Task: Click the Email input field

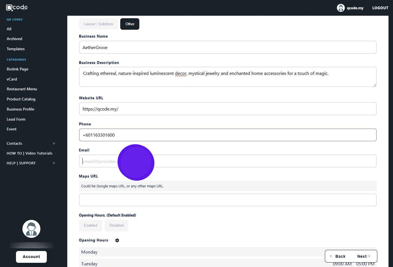Action: [x=252, y=161]
